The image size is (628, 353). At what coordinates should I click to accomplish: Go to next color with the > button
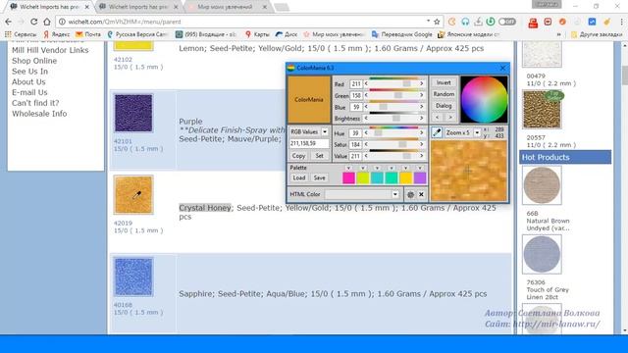[449, 118]
